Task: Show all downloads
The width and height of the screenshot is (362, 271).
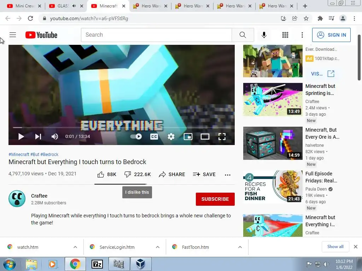Action: [x=335, y=247]
